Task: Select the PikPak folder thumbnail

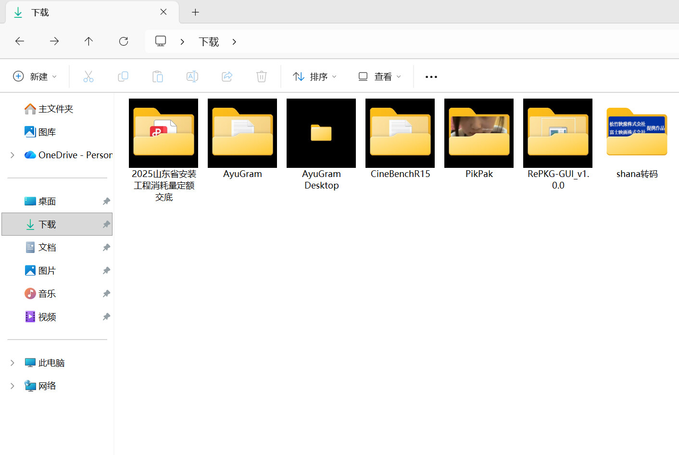Action: (479, 133)
